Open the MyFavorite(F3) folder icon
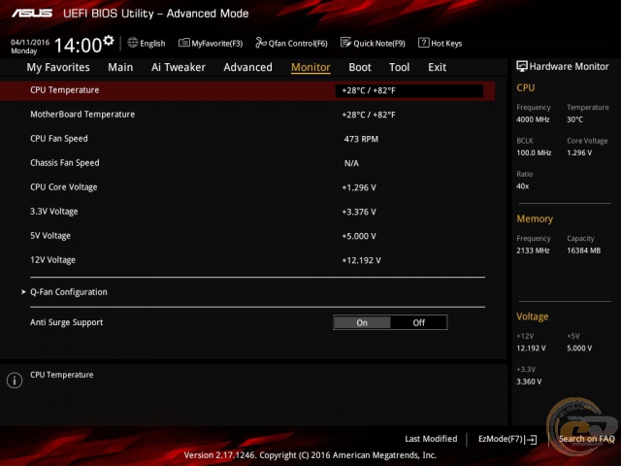Viewport: 621px width, 466px height. [183, 43]
